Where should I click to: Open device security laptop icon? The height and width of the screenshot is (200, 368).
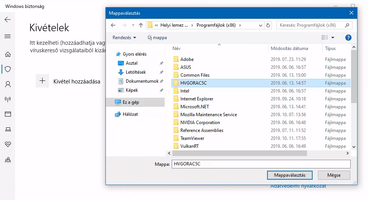click(x=8, y=129)
